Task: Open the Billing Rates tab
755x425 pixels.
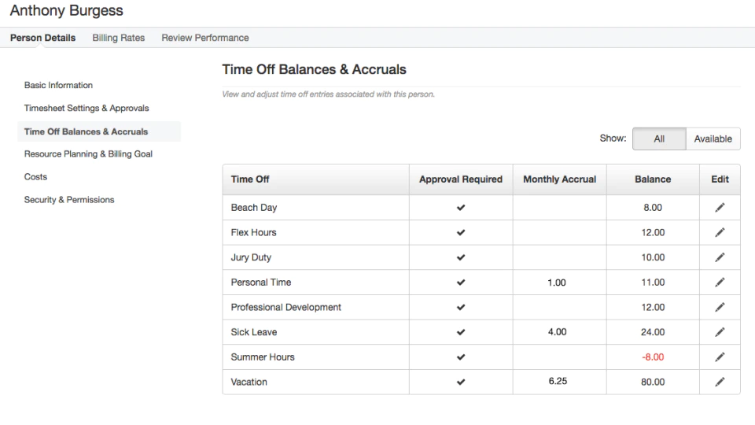Action: [119, 38]
